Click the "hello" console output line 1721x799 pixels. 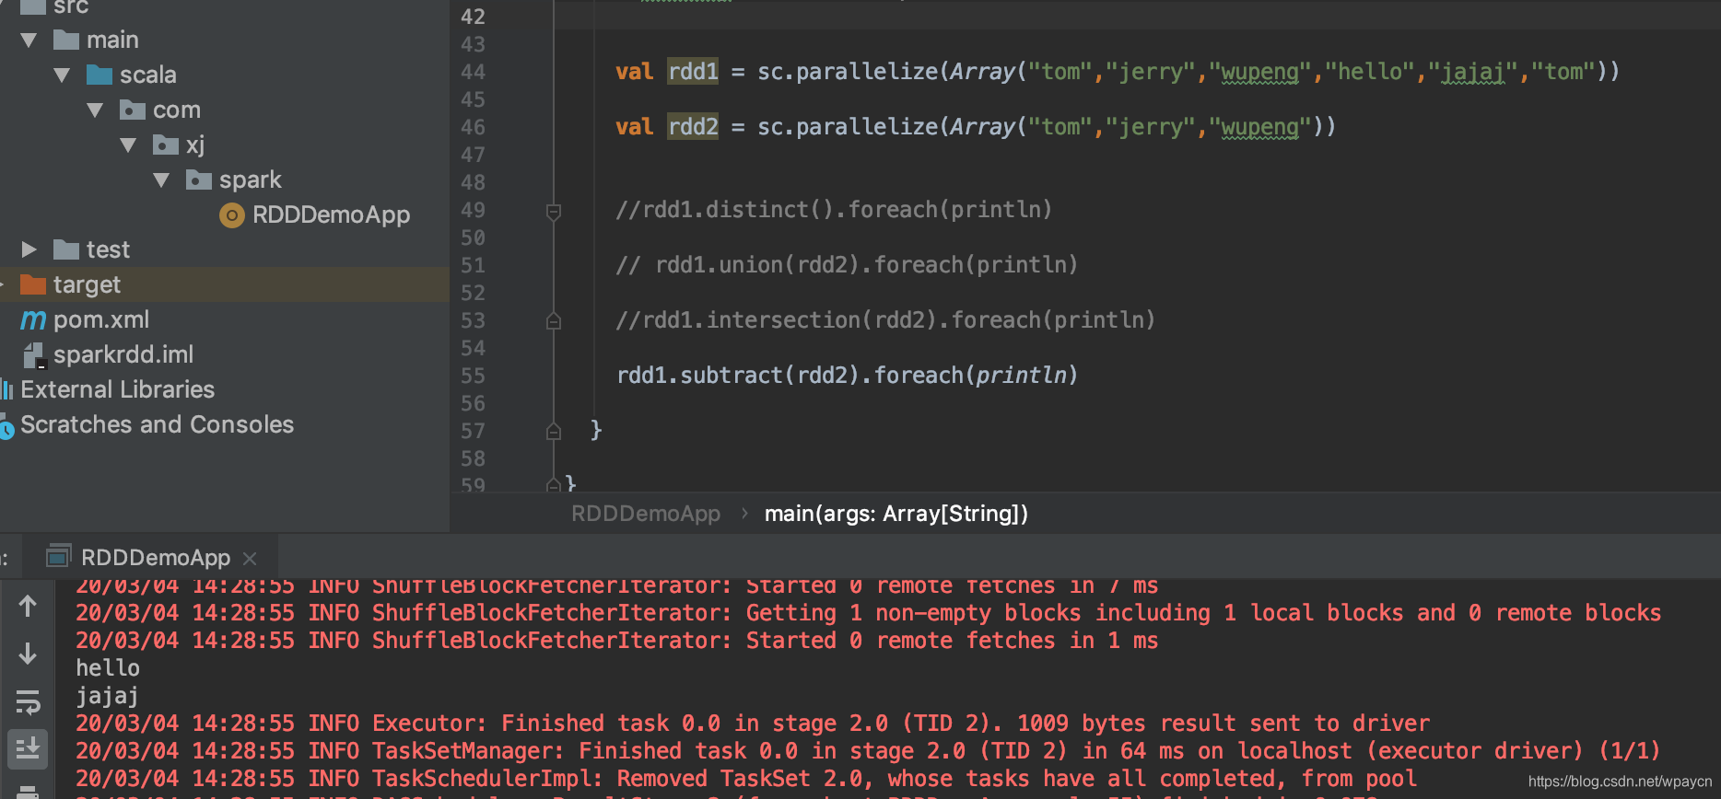(x=108, y=668)
